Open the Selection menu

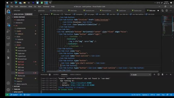click(23, 7)
